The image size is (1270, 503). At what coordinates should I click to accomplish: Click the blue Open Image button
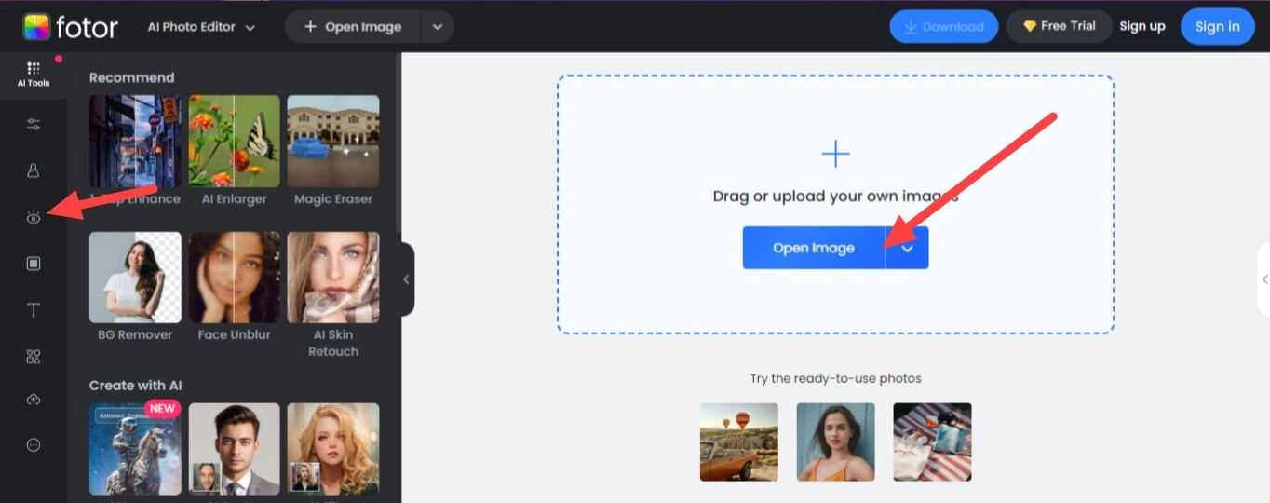[x=813, y=249]
